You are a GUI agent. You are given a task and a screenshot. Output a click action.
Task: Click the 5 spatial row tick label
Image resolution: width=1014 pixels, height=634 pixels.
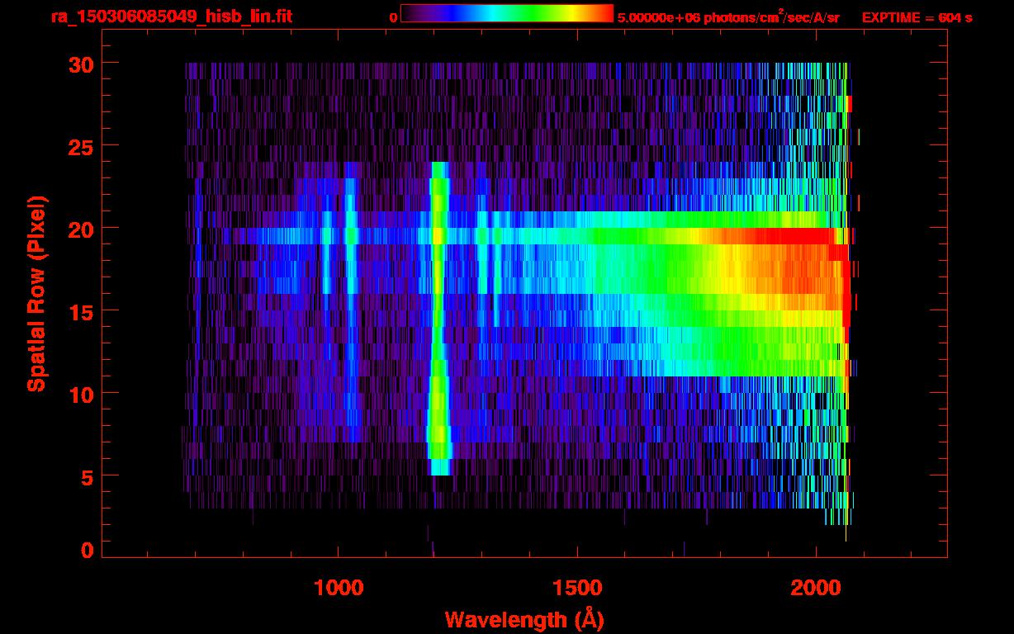tap(87, 476)
